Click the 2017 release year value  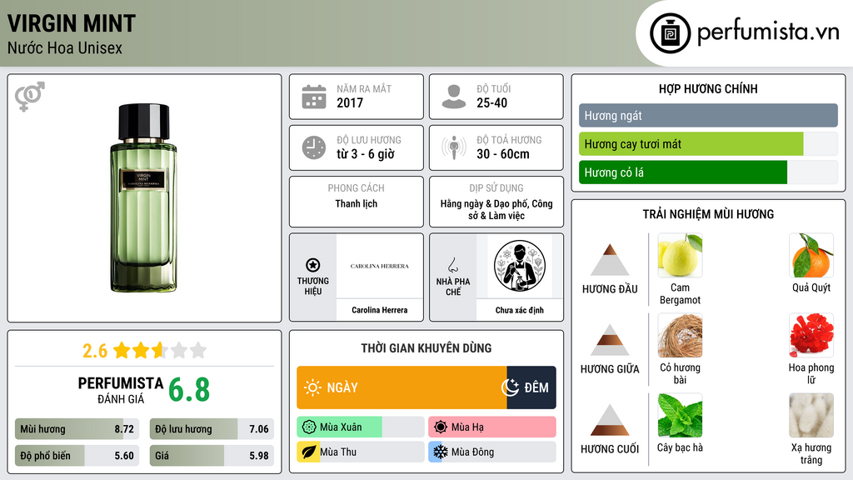pyautogui.click(x=350, y=102)
